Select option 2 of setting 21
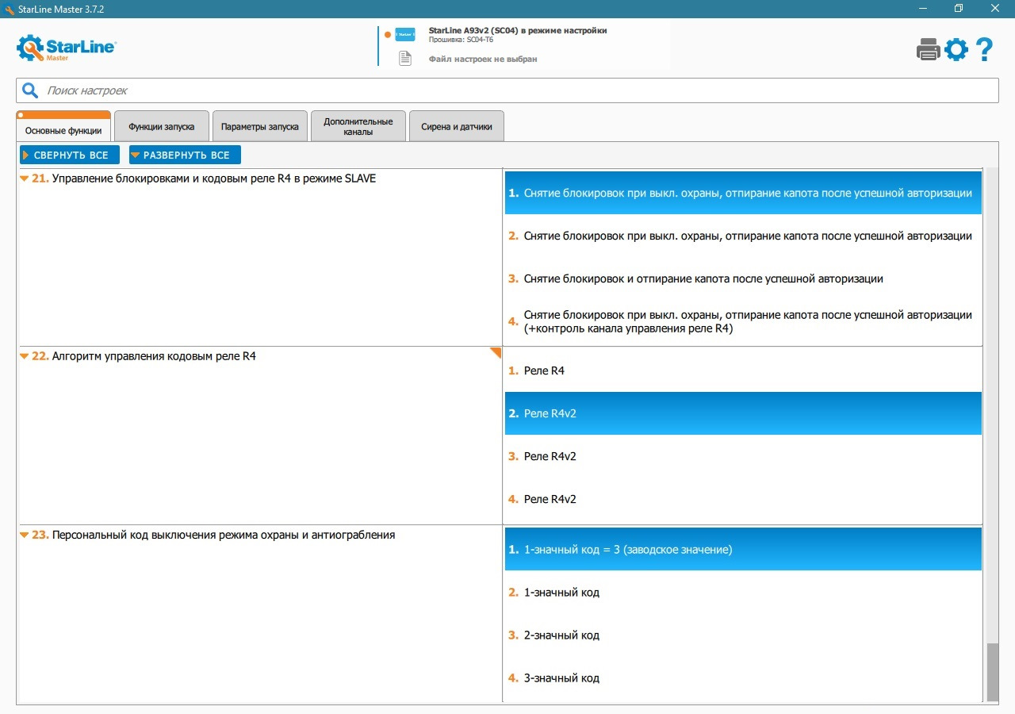The height and width of the screenshot is (714, 1015). pyautogui.click(x=743, y=236)
